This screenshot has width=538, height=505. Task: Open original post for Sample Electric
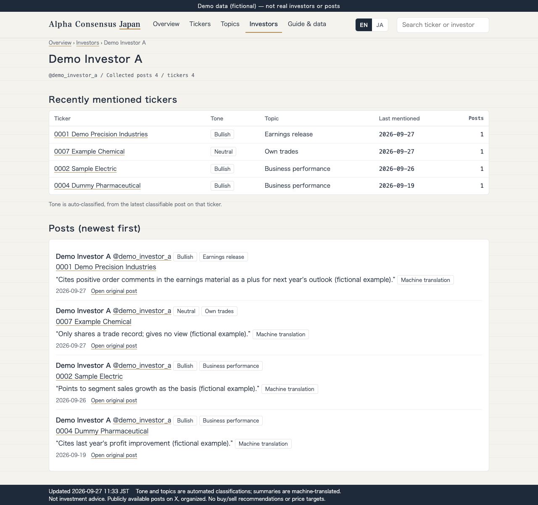[x=114, y=401]
